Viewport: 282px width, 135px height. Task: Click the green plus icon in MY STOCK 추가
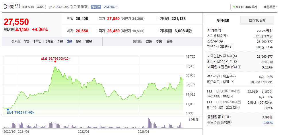(234, 7)
